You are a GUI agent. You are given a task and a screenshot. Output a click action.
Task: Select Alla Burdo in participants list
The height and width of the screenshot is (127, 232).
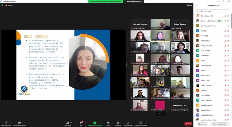pos(213,36)
